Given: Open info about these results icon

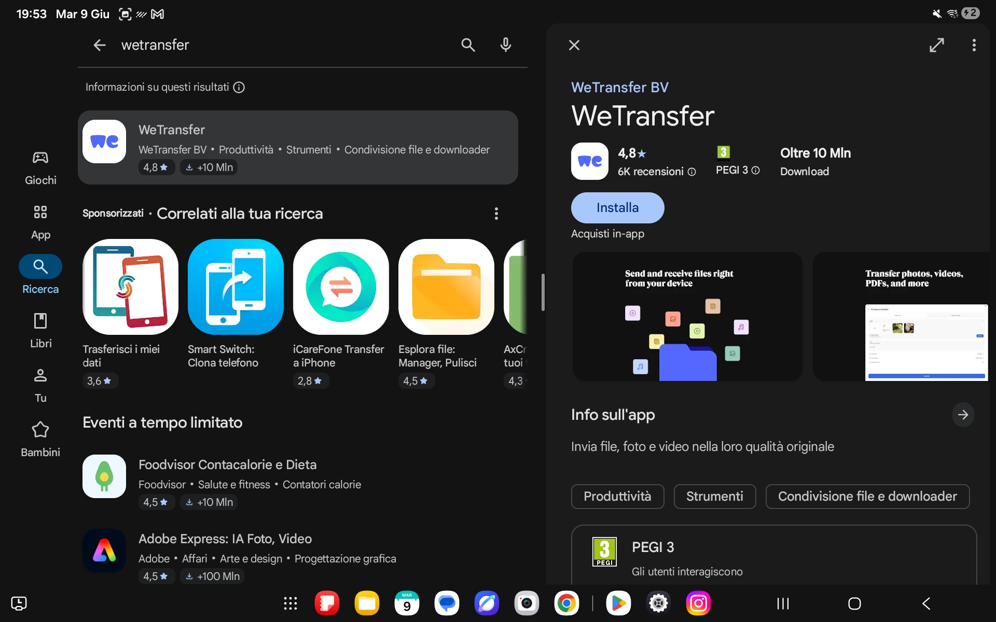Looking at the screenshot, I should click(239, 87).
